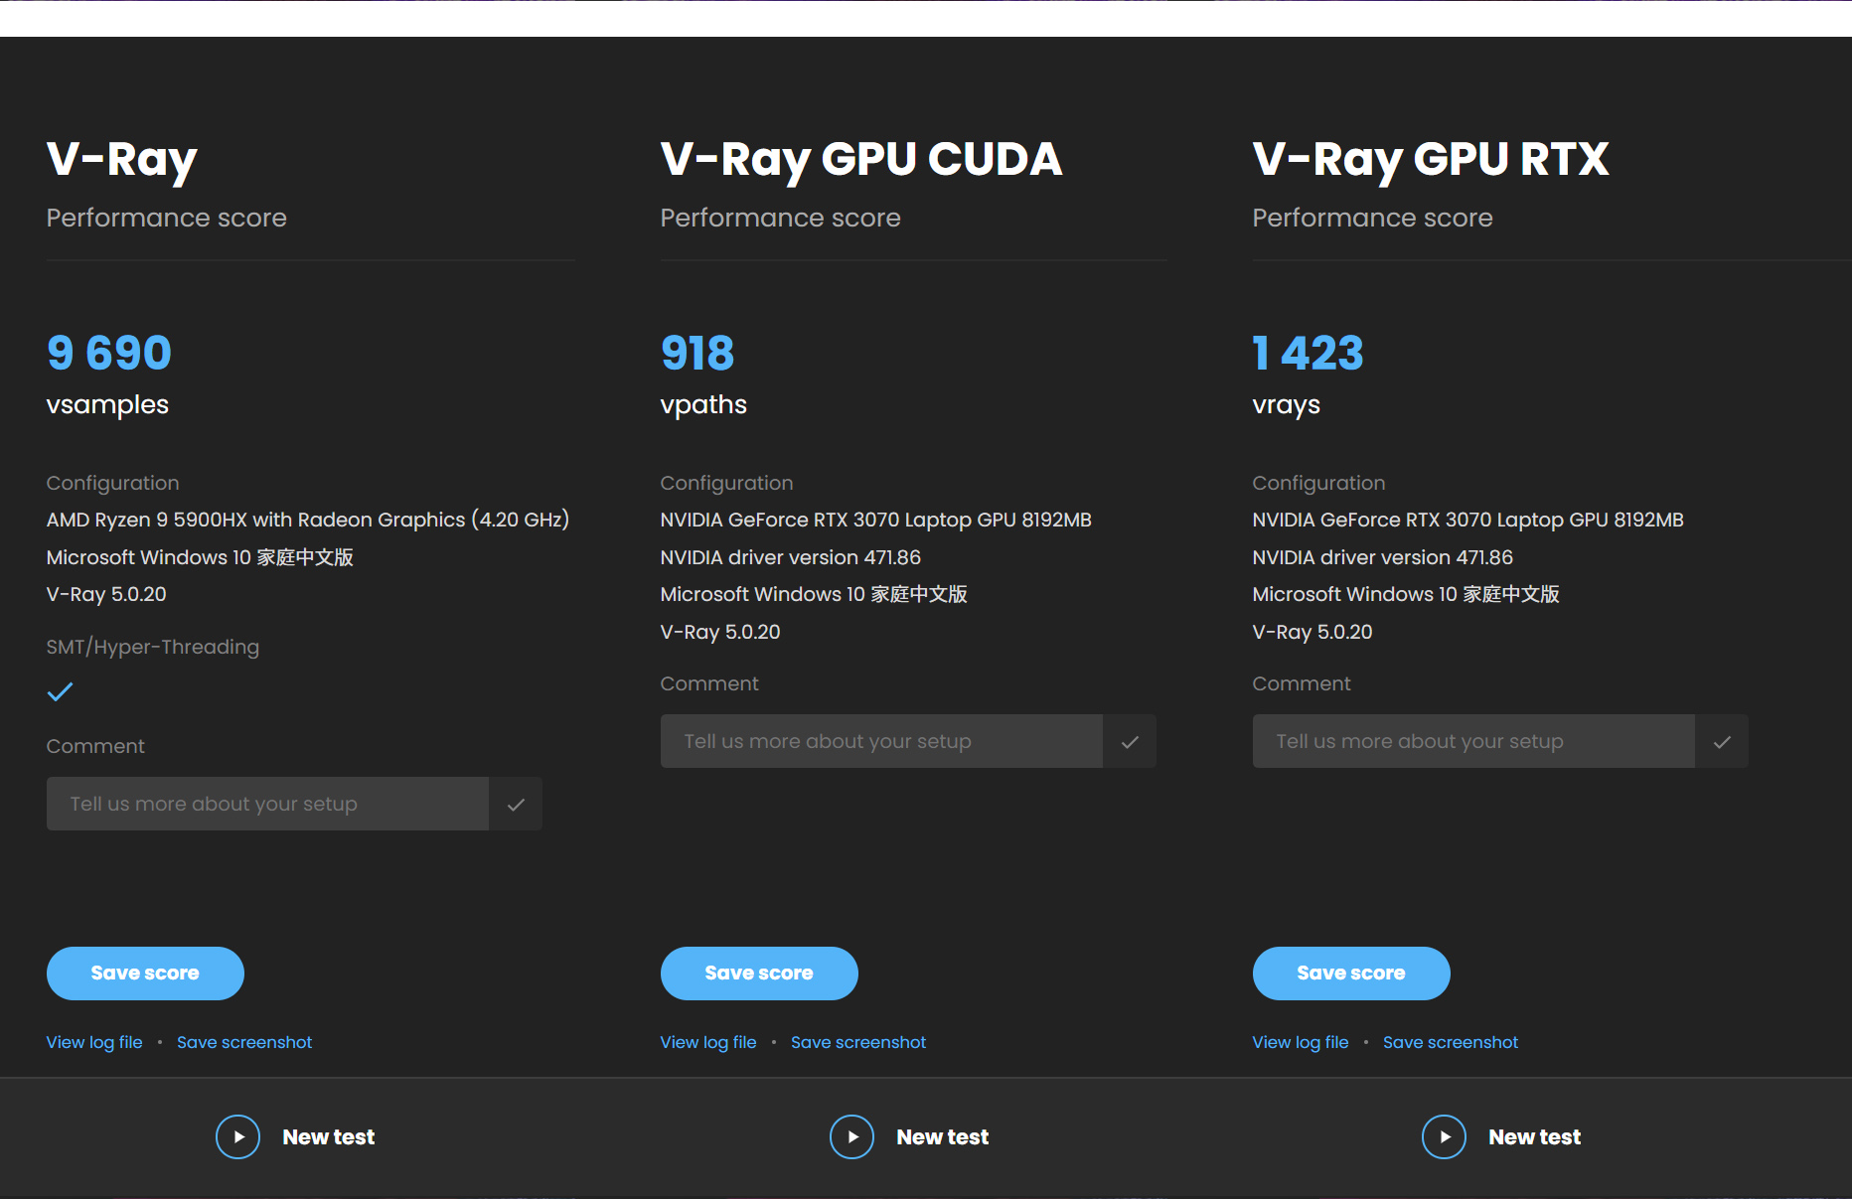The image size is (1852, 1199).
Task: Click the V-Ray GPU CUDA heading
Action: (861, 160)
